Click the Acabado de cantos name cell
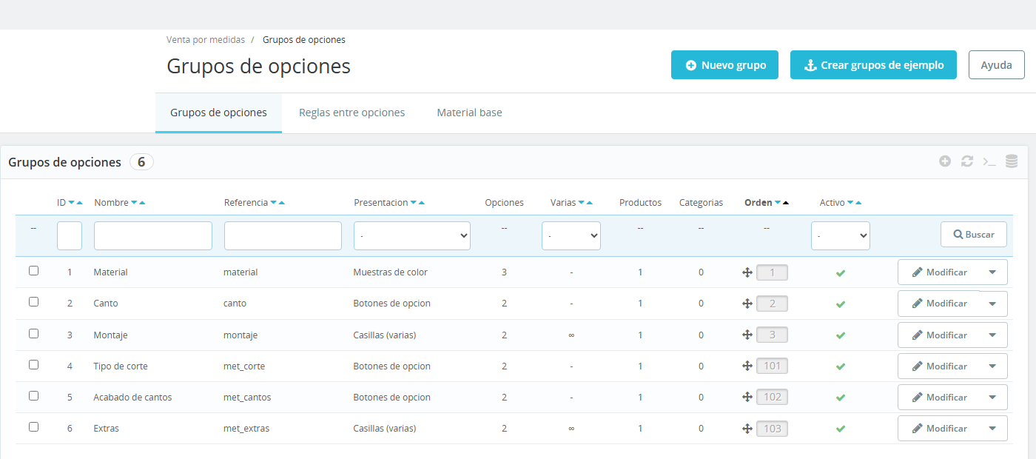 (132, 398)
